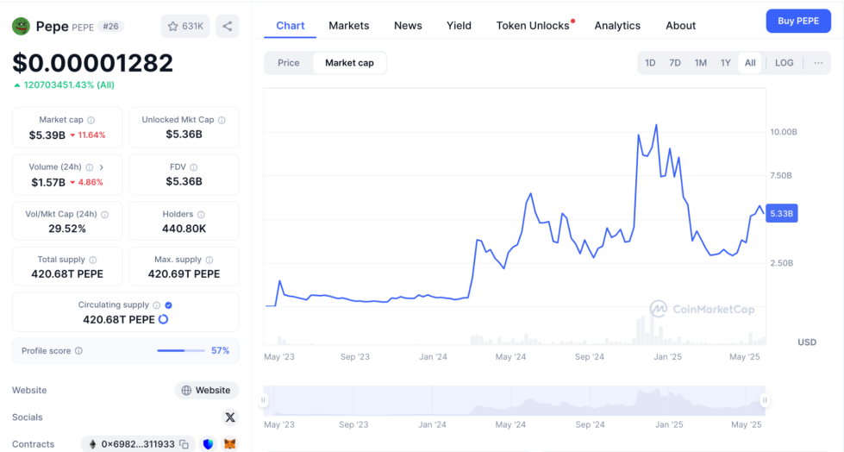Click the Pepe frog logo

point(21,26)
